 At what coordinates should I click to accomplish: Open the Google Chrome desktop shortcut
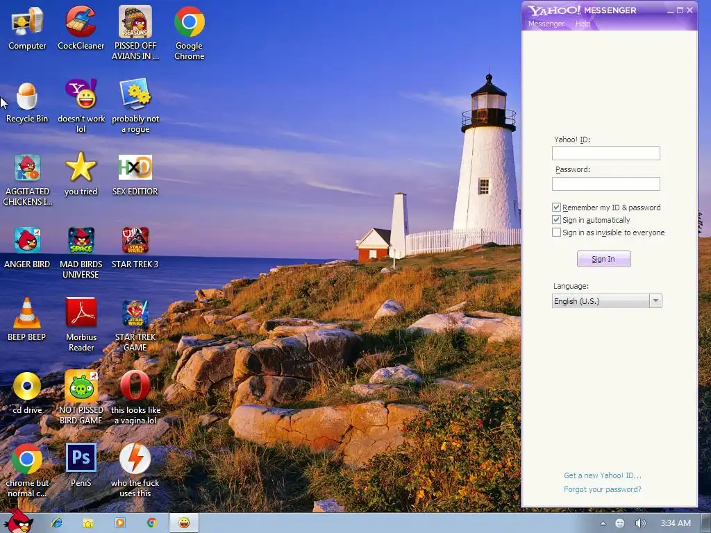pos(189,33)
